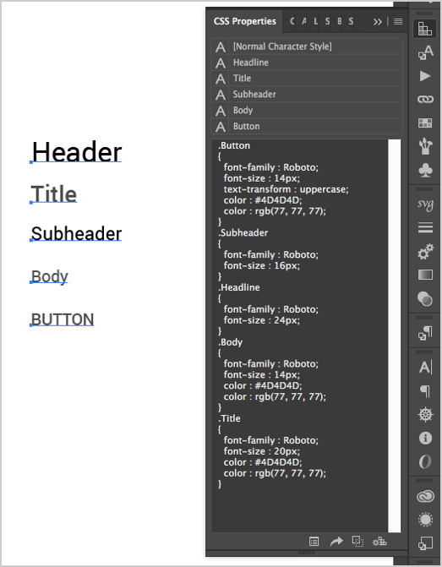The height and width of the screenshot is (567, 442).
Task: Click the .Subheader selector in CSS code
Action: point(243,233)
